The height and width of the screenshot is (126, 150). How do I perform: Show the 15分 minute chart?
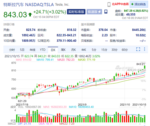[104, 50]
